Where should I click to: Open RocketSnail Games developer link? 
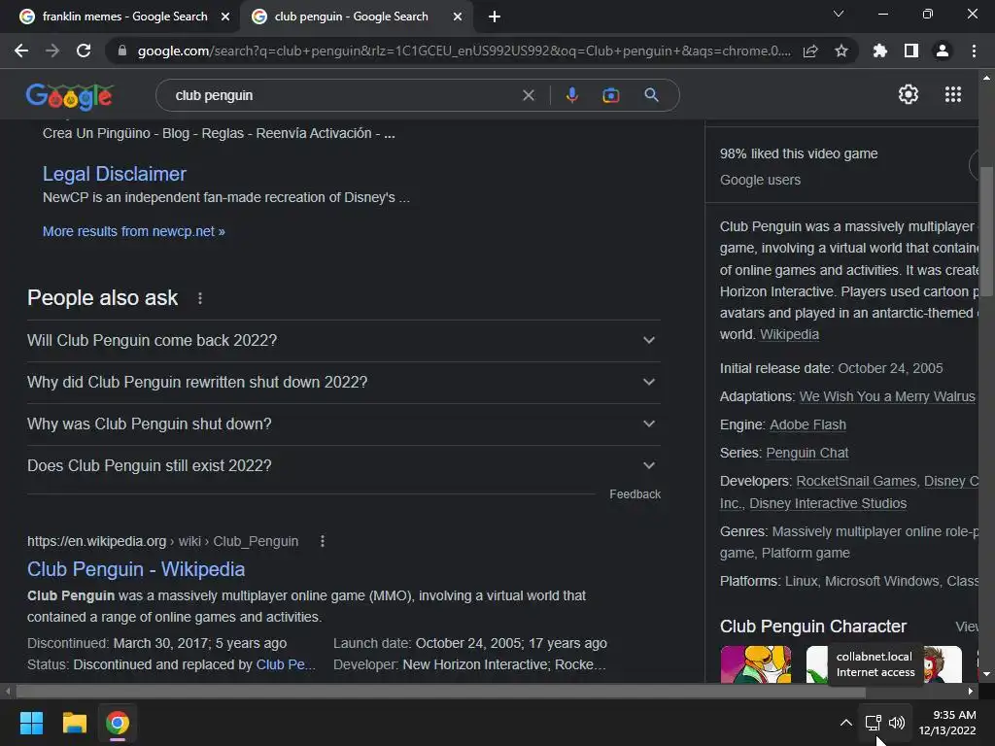click(856, 482)
